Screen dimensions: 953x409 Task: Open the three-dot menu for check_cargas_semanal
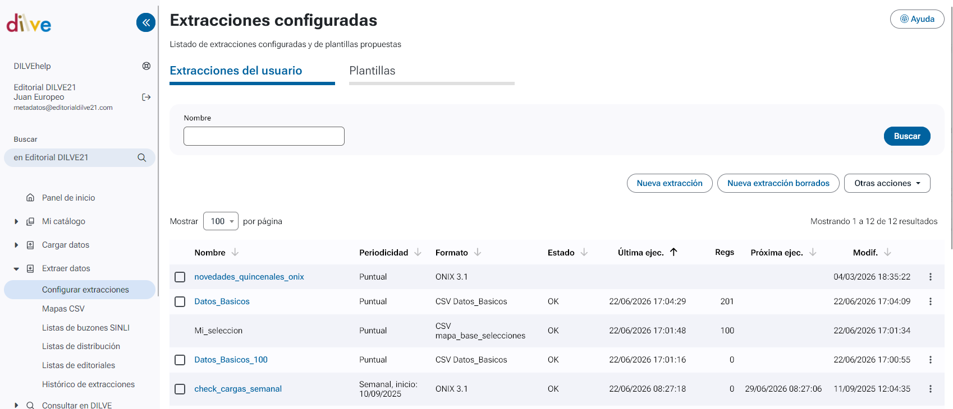pyautogui.click(x=930, y=389)
